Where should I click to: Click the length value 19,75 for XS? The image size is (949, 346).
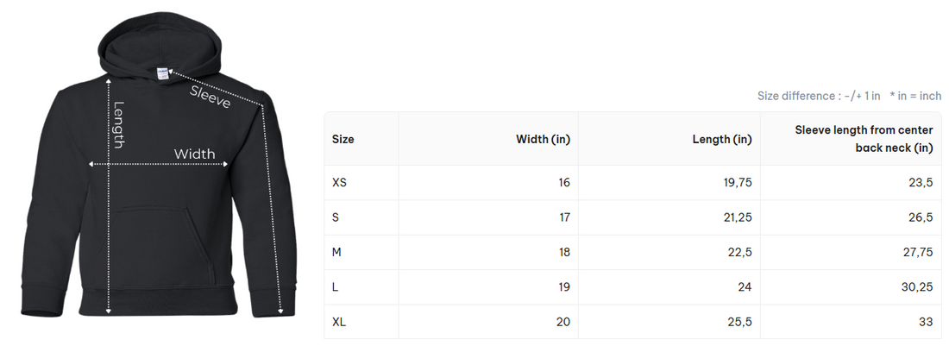tap(737, 183)
